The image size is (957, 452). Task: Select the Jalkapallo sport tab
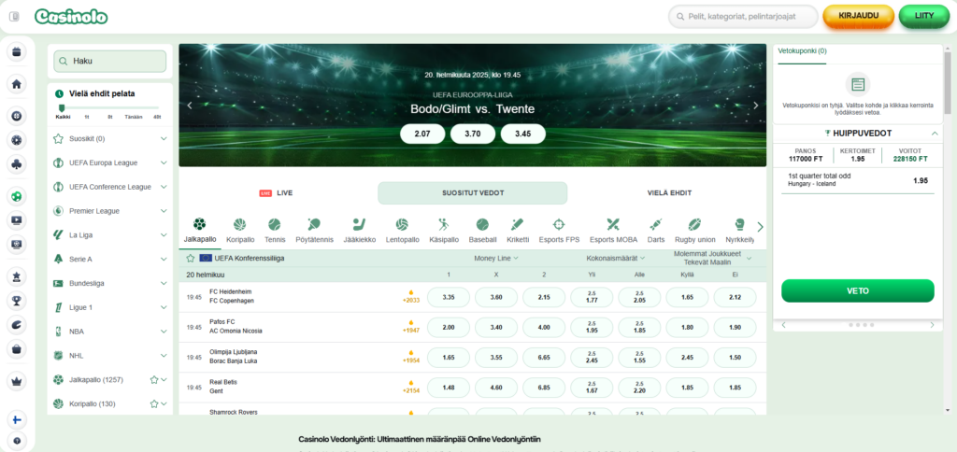click(x=200, y=232)
